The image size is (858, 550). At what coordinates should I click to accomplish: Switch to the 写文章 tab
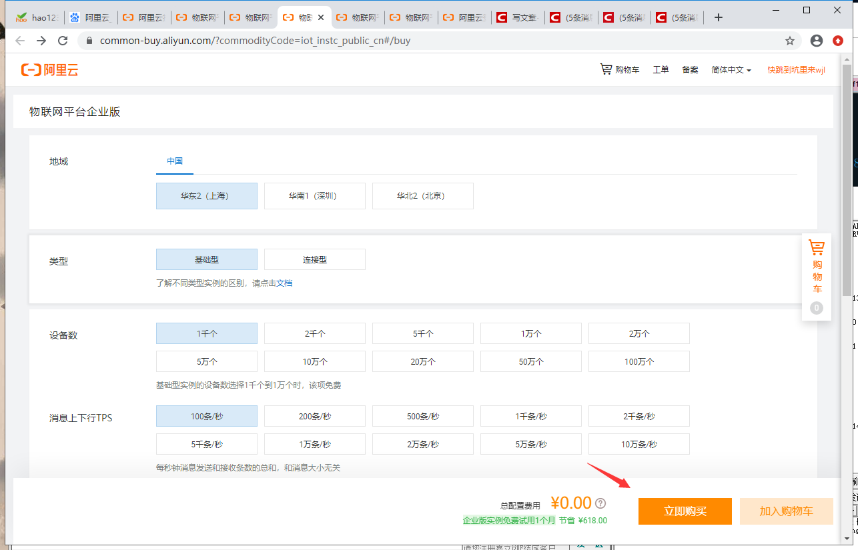click(x=517, y=17)
